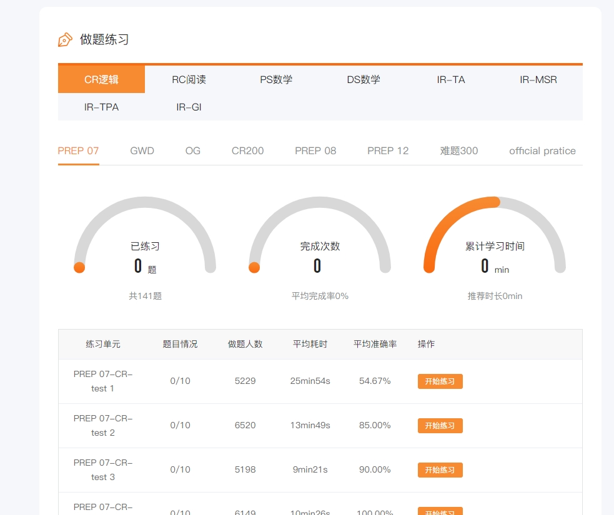The image size is (614, 515).
Task: Switch to PREP 12 question set
Action: coord(388,150)
